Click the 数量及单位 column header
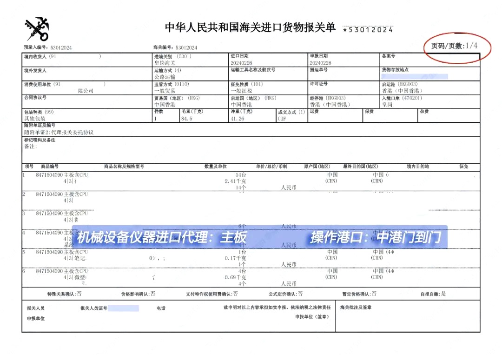 pos(216,167)
